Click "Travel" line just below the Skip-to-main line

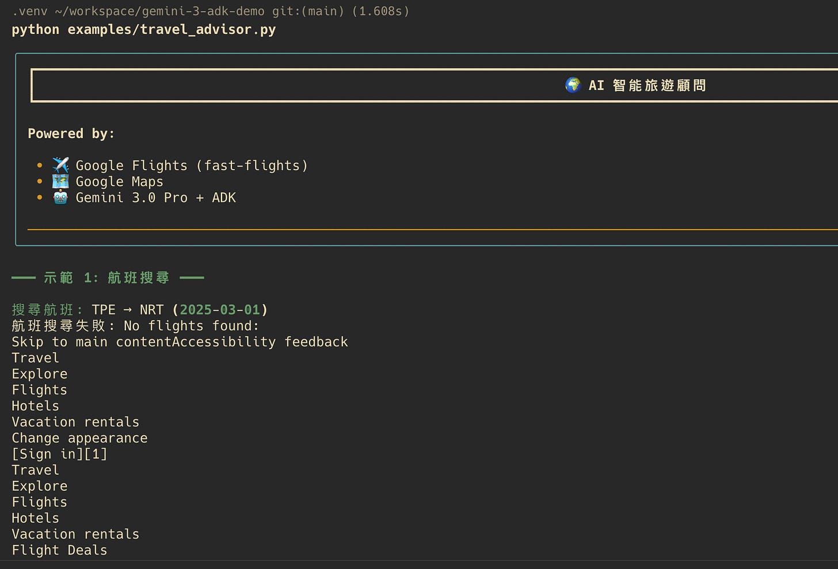tap(35, 358)
